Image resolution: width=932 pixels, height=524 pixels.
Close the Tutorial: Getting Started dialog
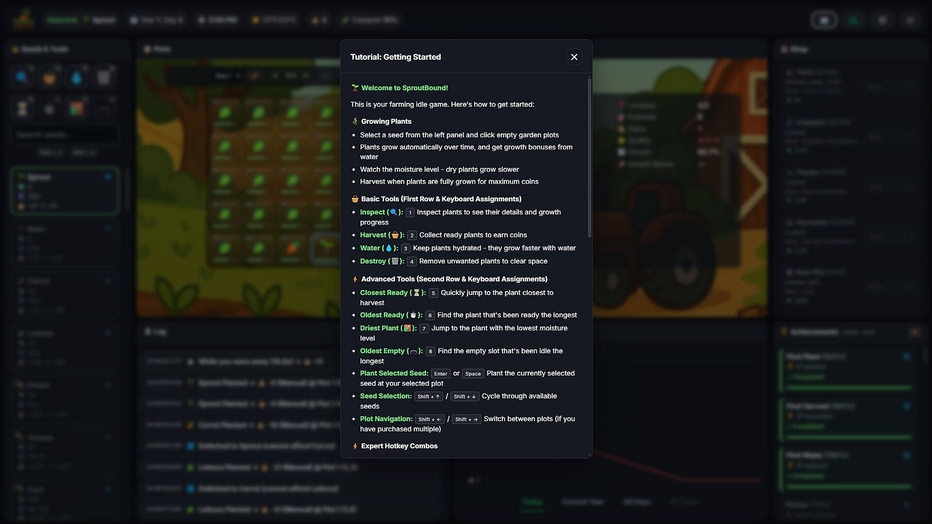point(574,57)
